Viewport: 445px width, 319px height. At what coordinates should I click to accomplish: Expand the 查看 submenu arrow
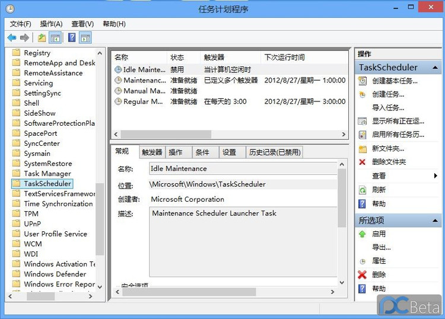coord(436,176)
